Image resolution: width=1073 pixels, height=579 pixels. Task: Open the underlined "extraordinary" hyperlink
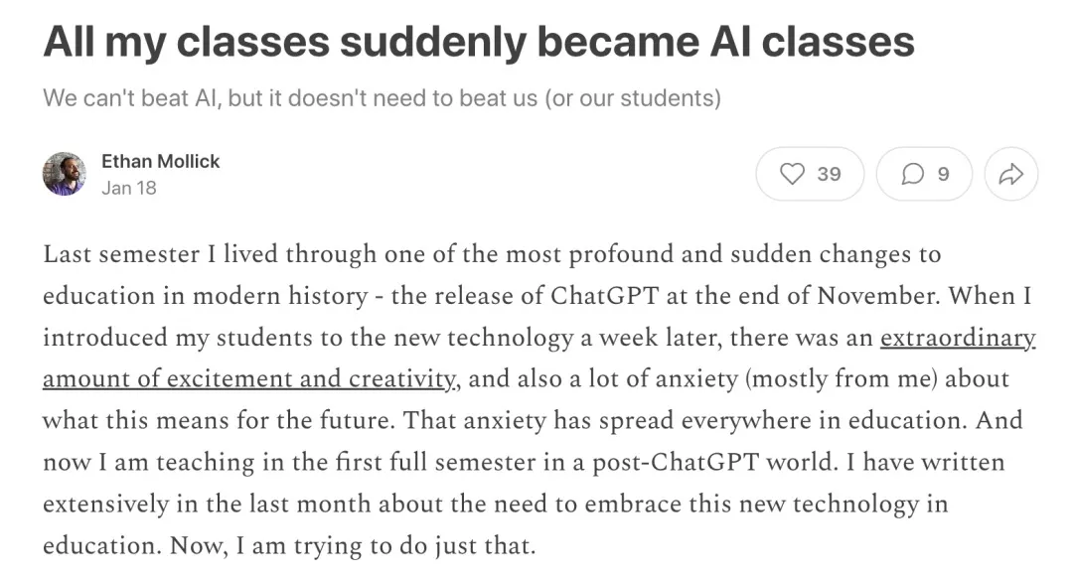click(x=958, y=337)
